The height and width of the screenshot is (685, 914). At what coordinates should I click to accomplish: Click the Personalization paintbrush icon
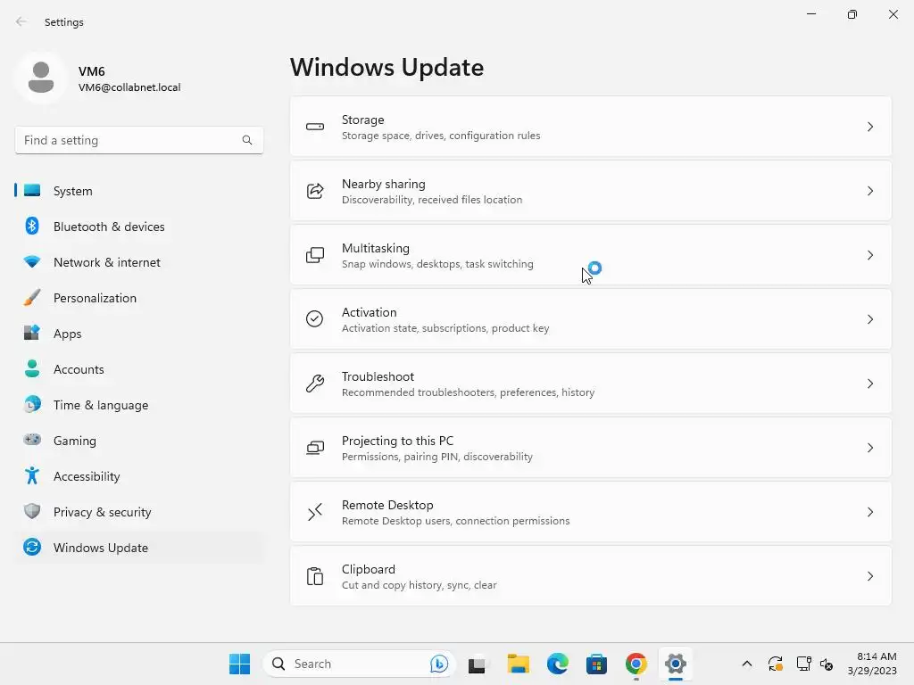pyautogui.click(x=32, y=298)
